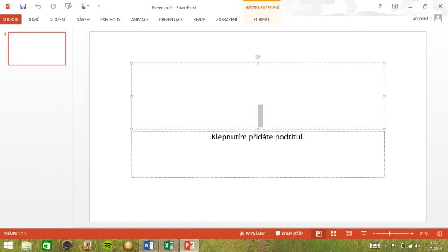Image resolution: width=448 pixels, height=252 pixels.
Task: Open PowerPoint Help question mark
Action: (x=380, y=6)
